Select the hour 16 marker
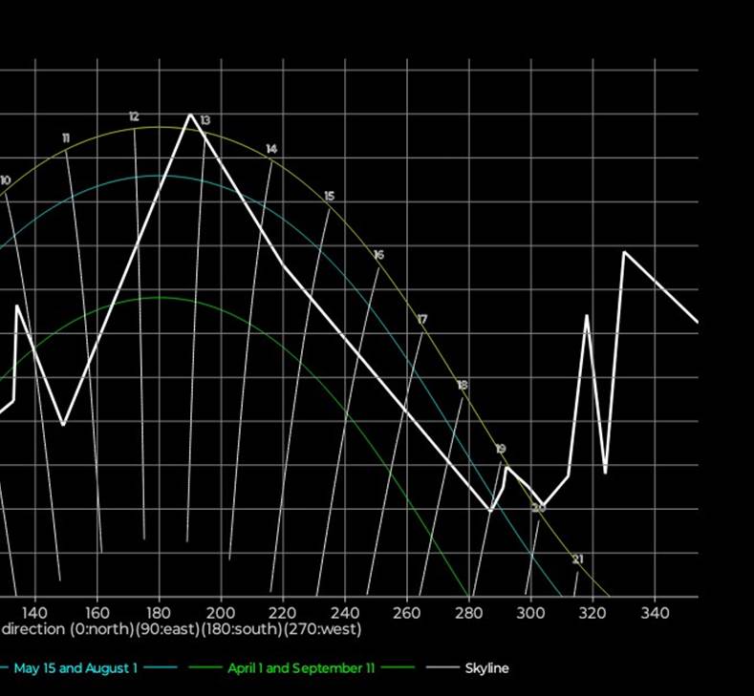 click(x=378, y=255)
